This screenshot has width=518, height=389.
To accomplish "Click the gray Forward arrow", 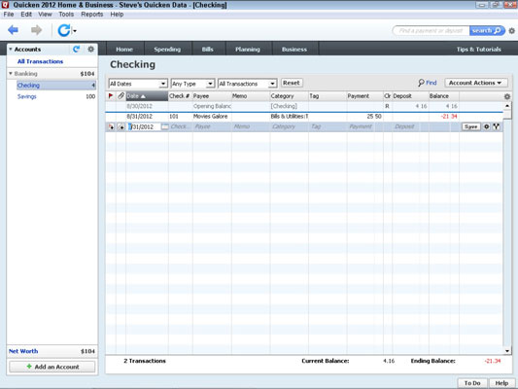I will (36, 30).
